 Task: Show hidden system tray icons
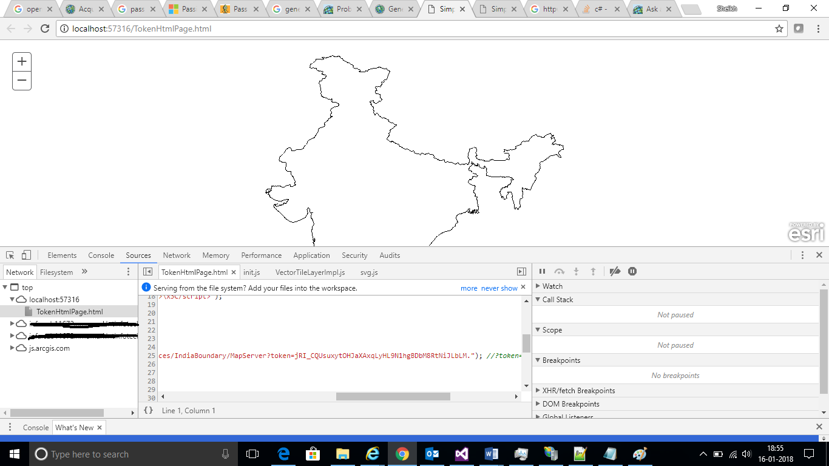(x=703, y=454)
